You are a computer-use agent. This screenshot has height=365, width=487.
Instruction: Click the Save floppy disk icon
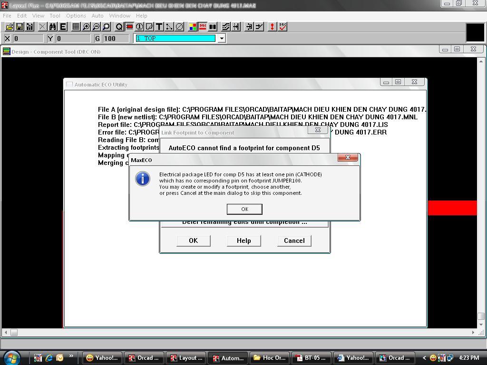[x=19, y=27]
